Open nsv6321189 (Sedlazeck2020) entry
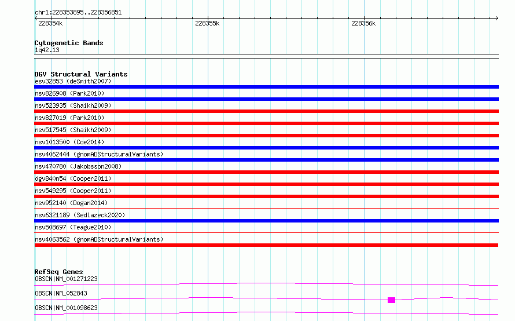 (x=80, y=215)
